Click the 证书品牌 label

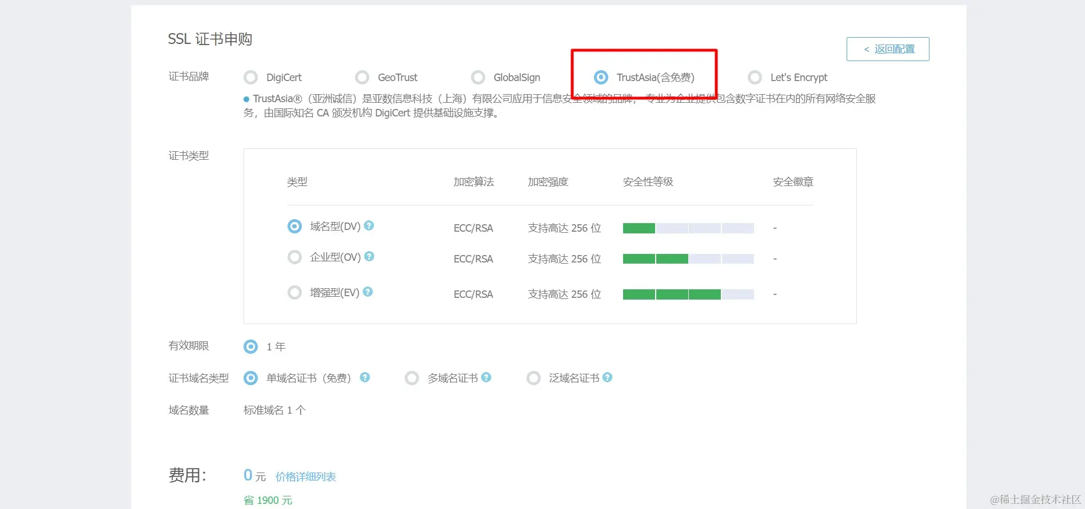pyautogui.click(x=189, y=76)
